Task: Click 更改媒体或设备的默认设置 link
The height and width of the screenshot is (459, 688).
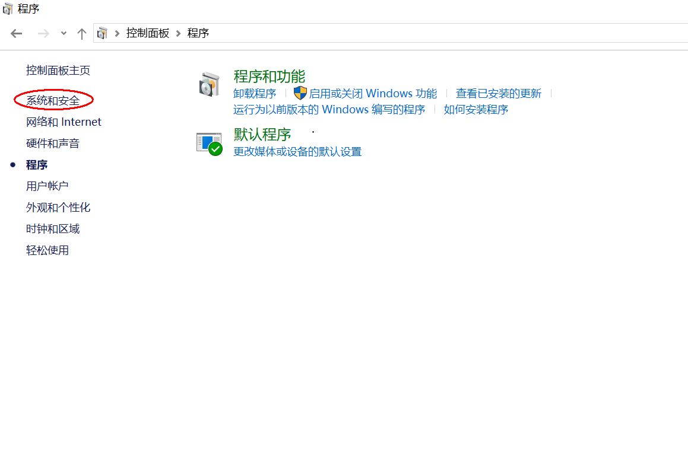Action: tap(297, 152)
